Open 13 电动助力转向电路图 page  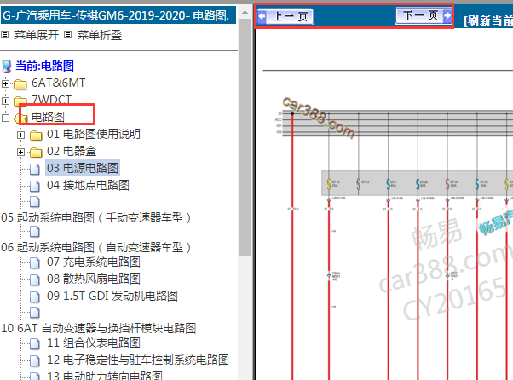tap(105, 376)
